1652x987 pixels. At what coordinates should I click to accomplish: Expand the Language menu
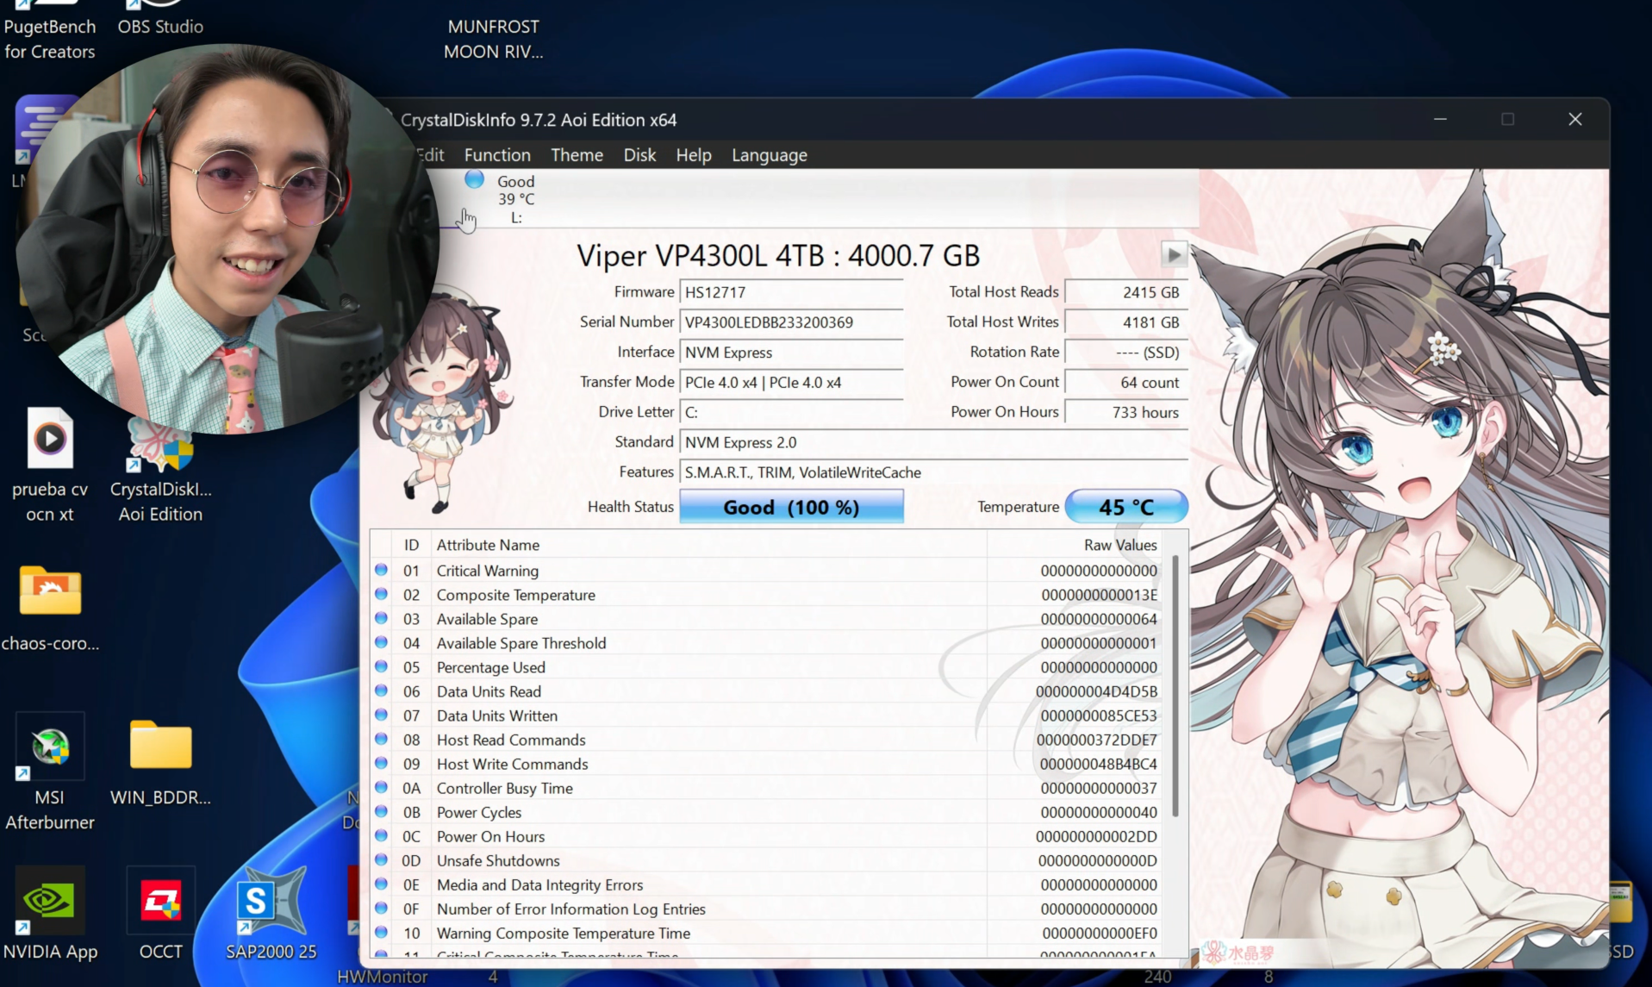click(x=769, y=155)
